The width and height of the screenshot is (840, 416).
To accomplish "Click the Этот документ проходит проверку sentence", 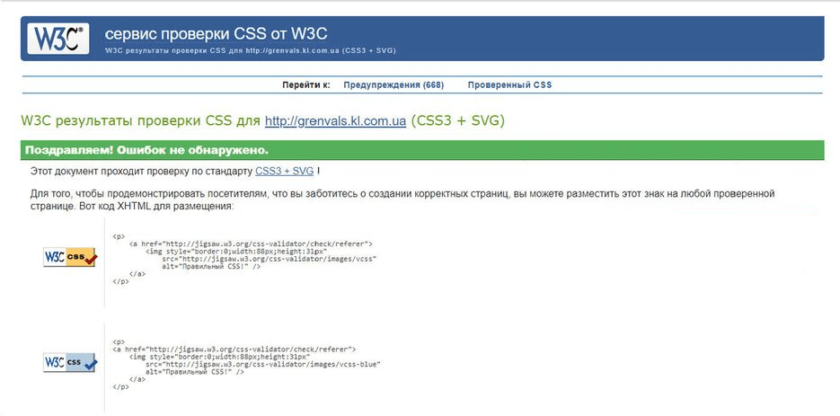I will pyautogui.click(x=175, y=172).
